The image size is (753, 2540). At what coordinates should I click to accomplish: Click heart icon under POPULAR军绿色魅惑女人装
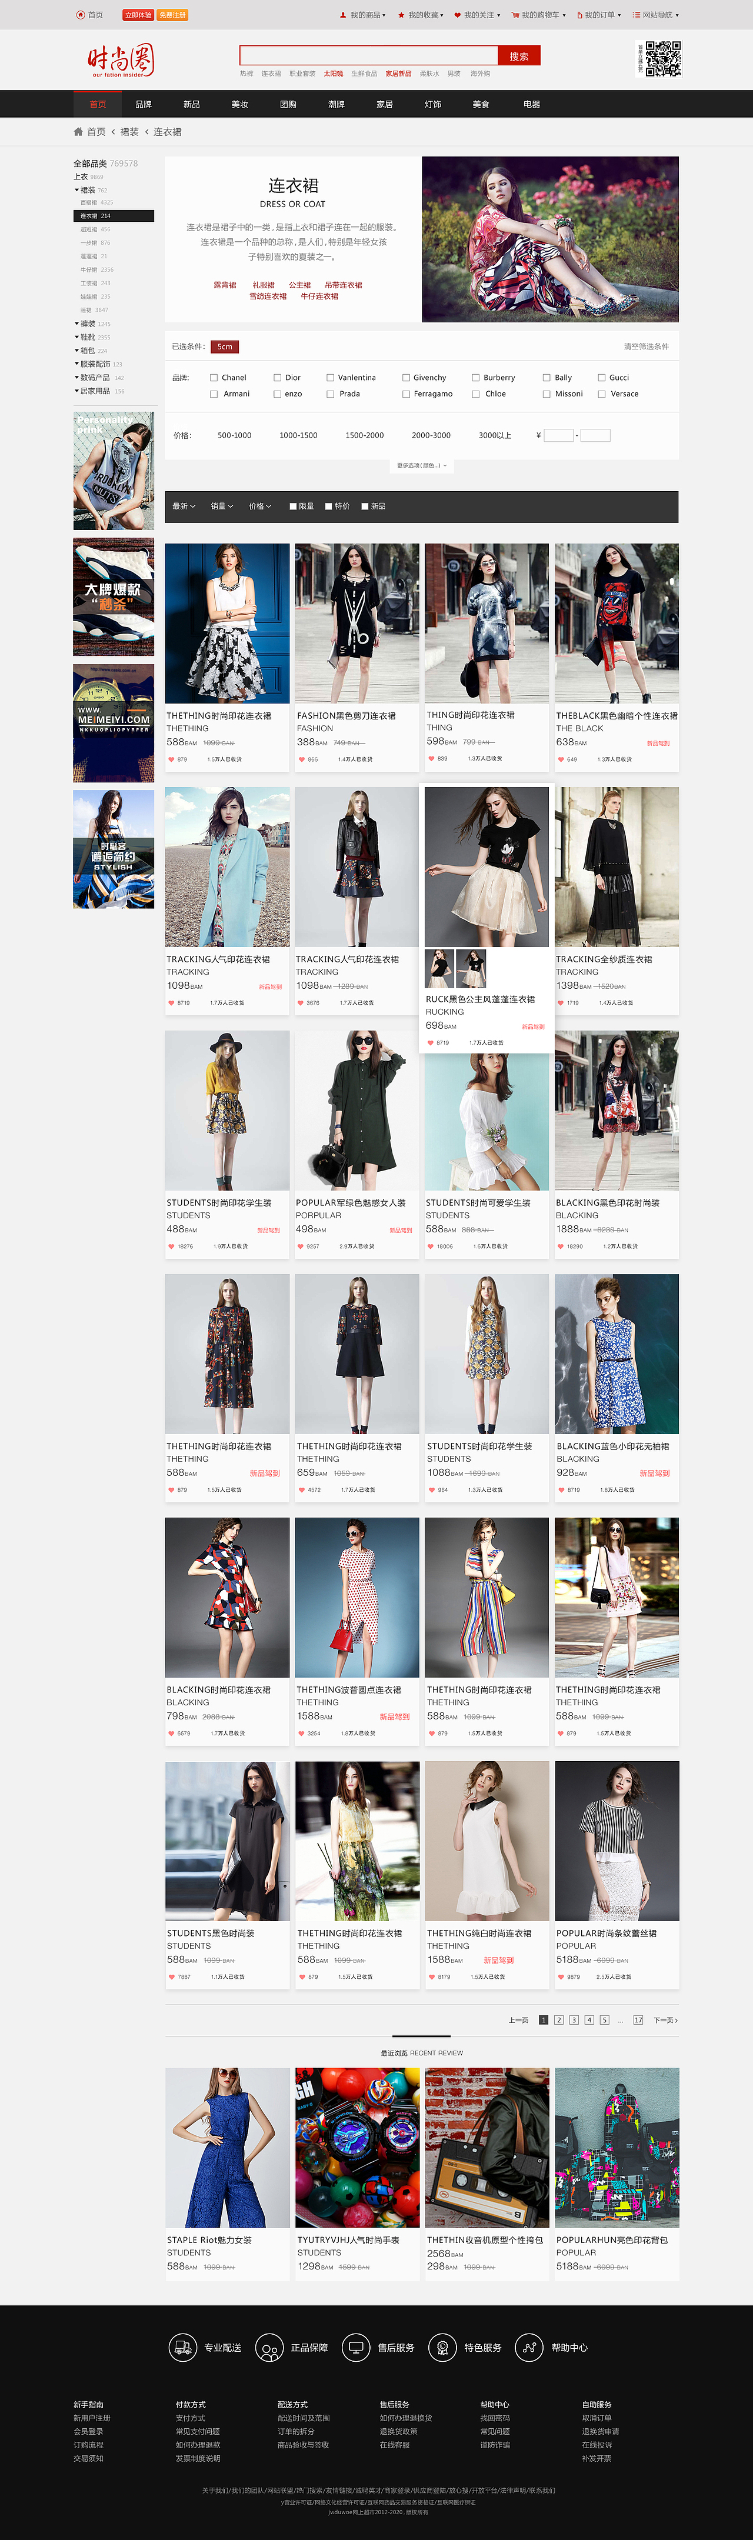[x=301, y=1246]
